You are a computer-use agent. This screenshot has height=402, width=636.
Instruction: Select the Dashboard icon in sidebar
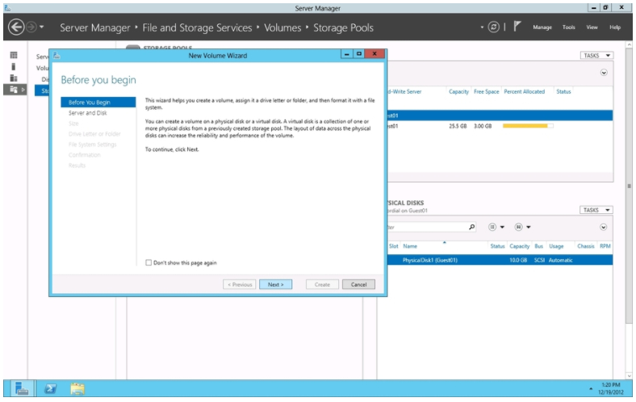point(14,55)
